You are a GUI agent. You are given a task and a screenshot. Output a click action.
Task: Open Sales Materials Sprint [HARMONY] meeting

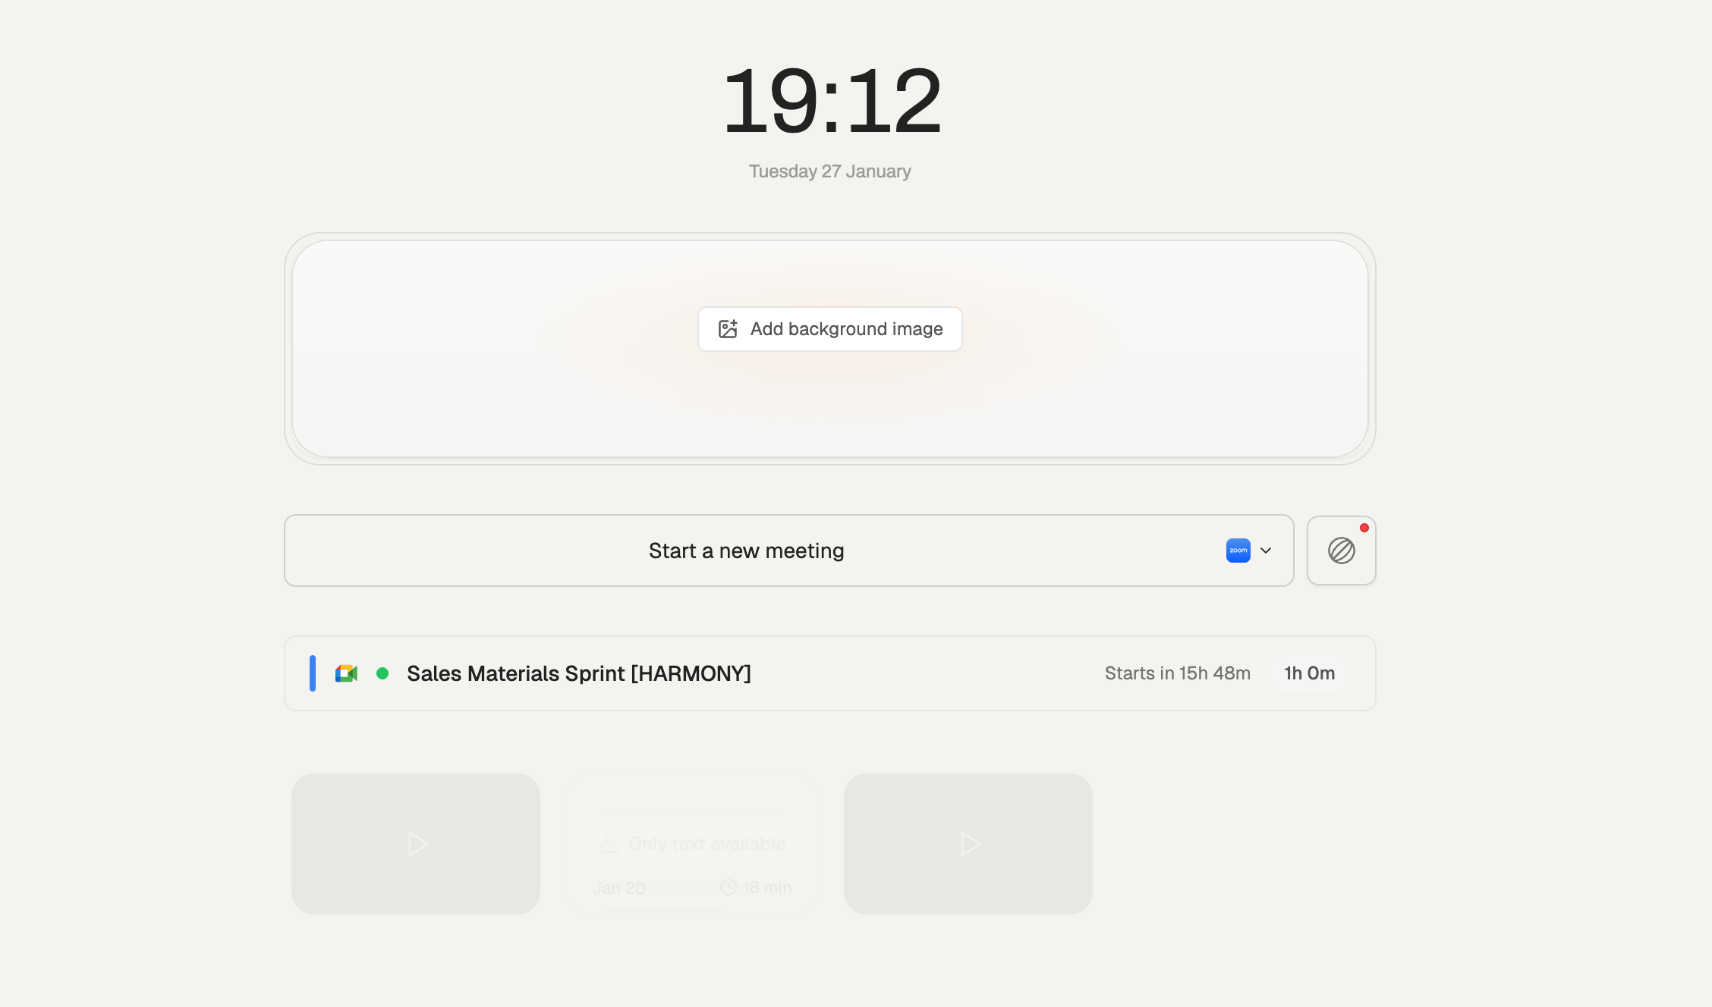pyautogui.click(x=578, y=673)
